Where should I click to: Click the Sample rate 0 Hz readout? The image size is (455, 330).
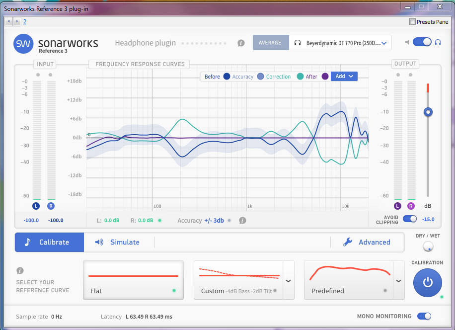pos(39,317)
